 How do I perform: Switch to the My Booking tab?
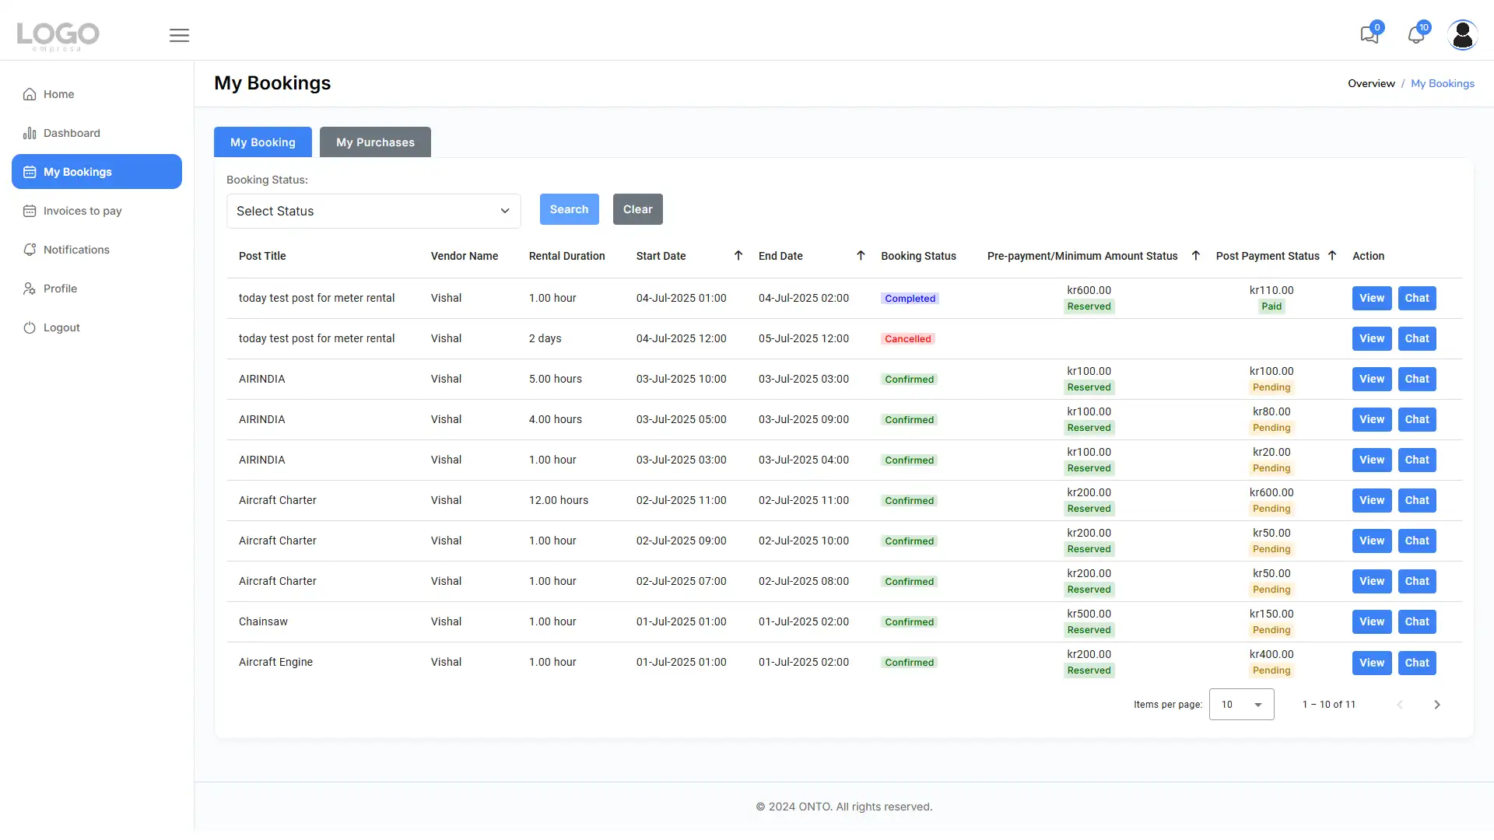click(x=263, y=142)
